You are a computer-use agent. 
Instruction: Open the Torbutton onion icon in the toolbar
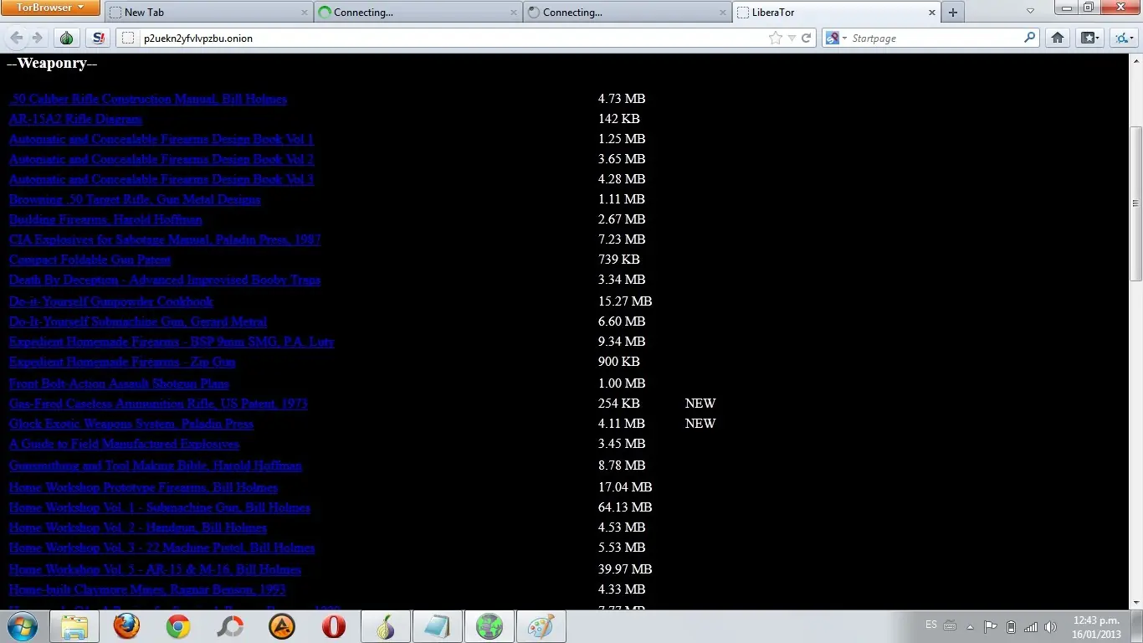click(x=67, y=38)
